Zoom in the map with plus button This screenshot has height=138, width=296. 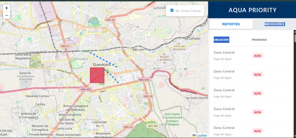(x=7, y=8)
